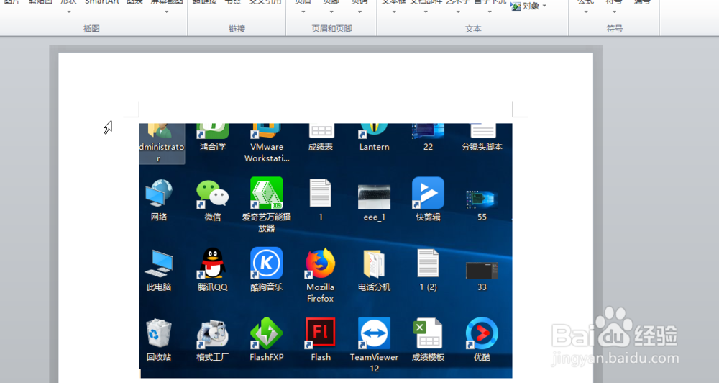
Task: Expand the 符号 symbol button dropdown arrow
Action: click(x=614, y=12)
